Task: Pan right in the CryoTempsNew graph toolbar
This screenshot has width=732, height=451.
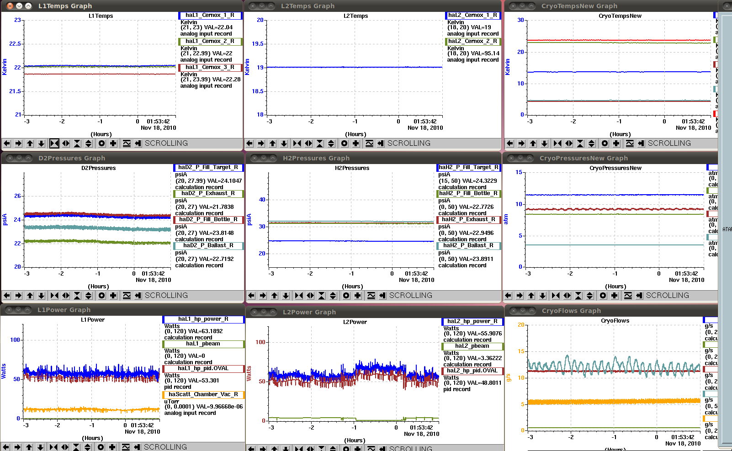Action: 521,143
